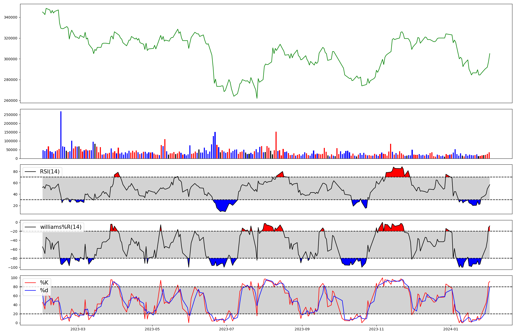
Task: Click the tallest red volume bar
Action: pos(276,145)
